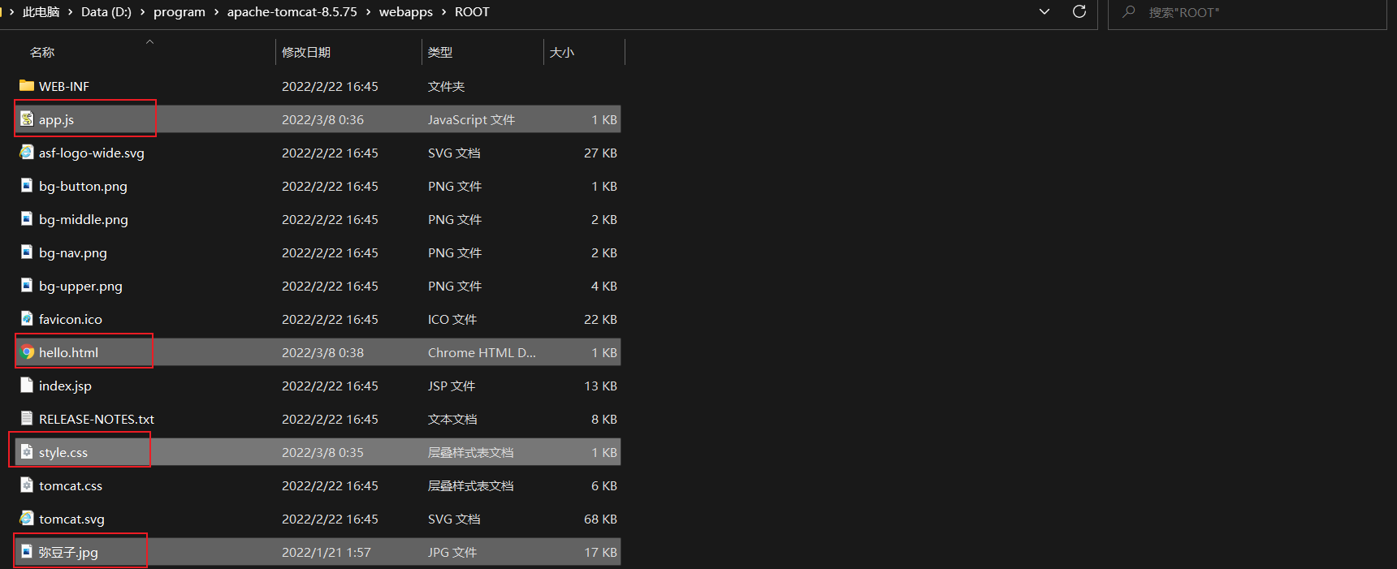Image resolution: width=1397 pixels, height=569 pixels.
Task: Select the index.jsp file name
Action: pyautogui.click(x=65, y=386)
